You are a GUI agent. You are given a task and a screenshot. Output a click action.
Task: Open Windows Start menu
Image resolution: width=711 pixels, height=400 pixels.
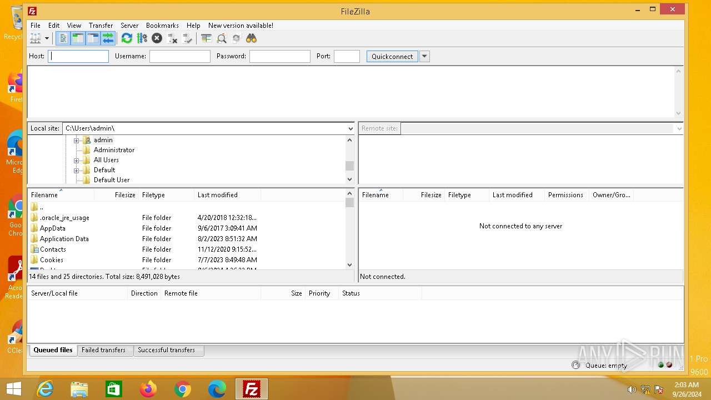(x=14, y=389)
